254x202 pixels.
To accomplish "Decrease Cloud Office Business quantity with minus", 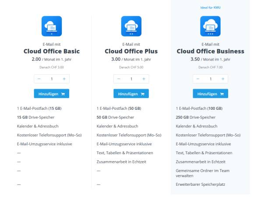I will 198,79.
